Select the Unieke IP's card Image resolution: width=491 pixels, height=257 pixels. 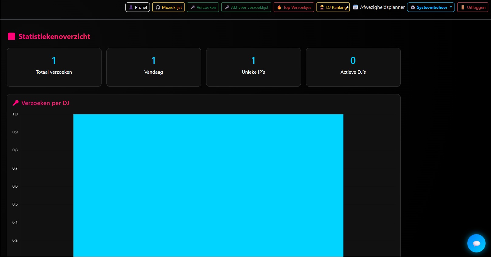(x=254, y=67)
